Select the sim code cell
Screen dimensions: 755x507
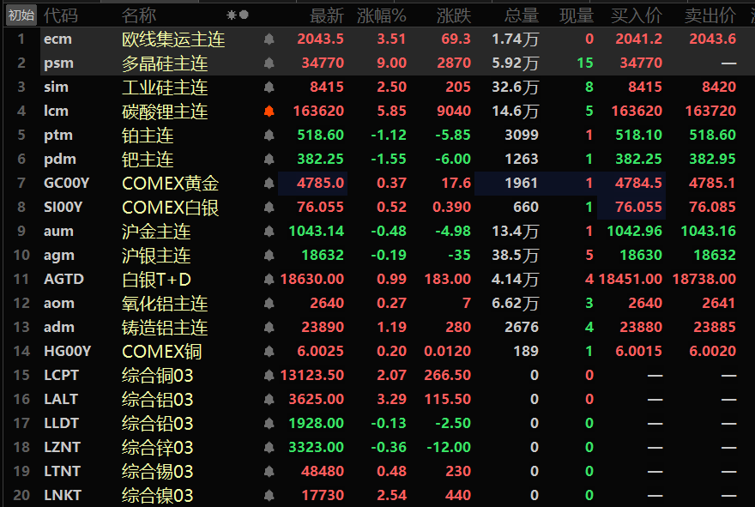pyautogui.click(x=56, y=88)
